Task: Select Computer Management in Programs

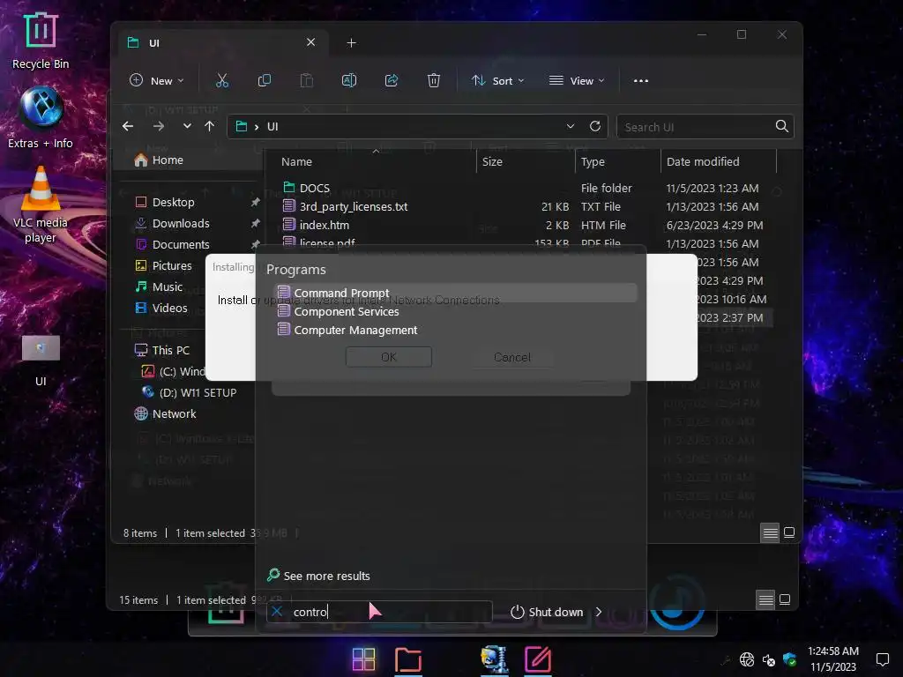Action: (x=456, y=330)
